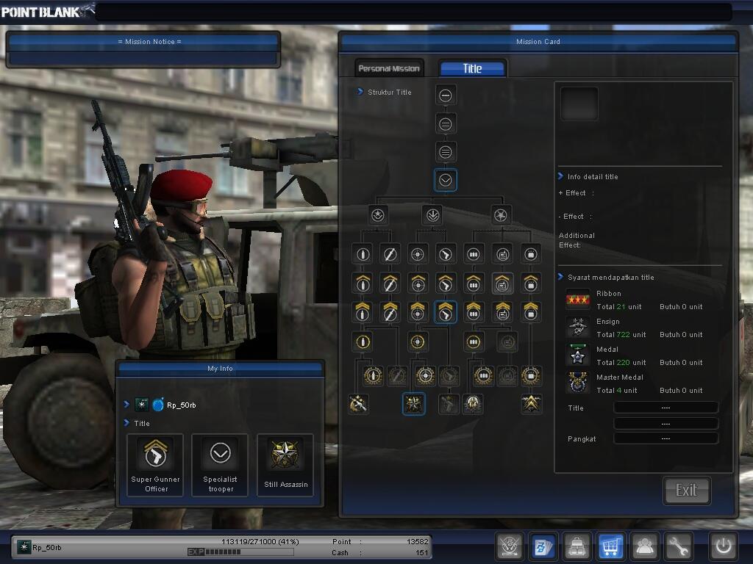Image resolution: width=753 pixels, height=564 pixels.
Task: Select the basic bullet title with no chevron
Action: 363,255
